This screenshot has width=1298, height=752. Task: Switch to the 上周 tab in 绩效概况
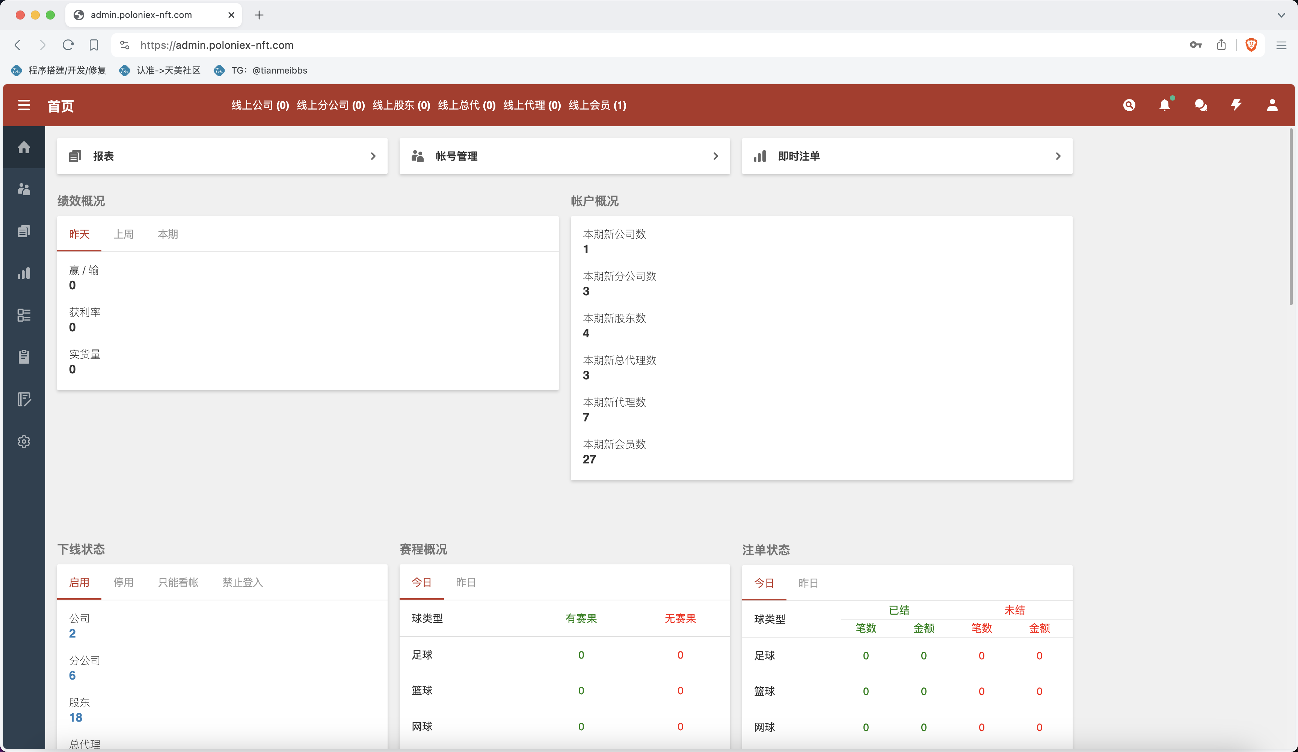click(x=124, y=234)
